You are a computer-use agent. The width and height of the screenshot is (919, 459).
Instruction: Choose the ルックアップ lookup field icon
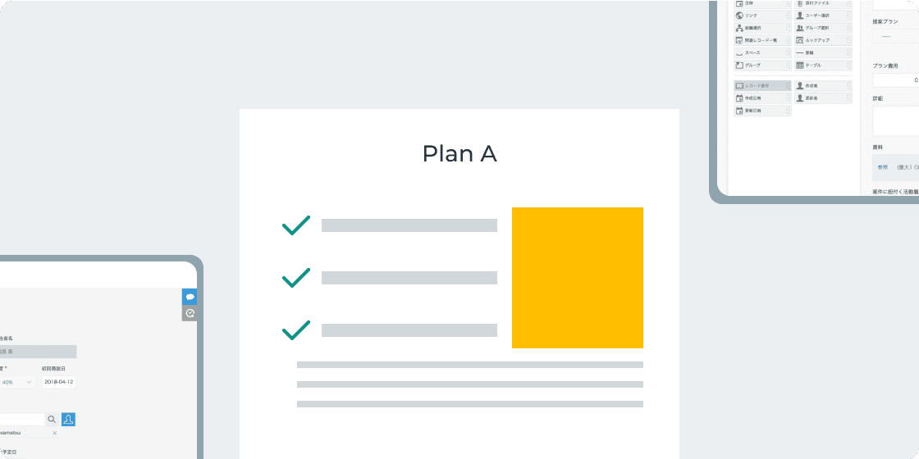click(x=799, y=40)
